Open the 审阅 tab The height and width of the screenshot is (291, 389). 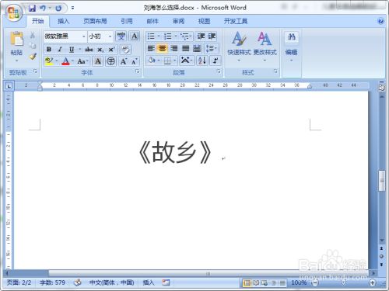(x=178, y=21)
